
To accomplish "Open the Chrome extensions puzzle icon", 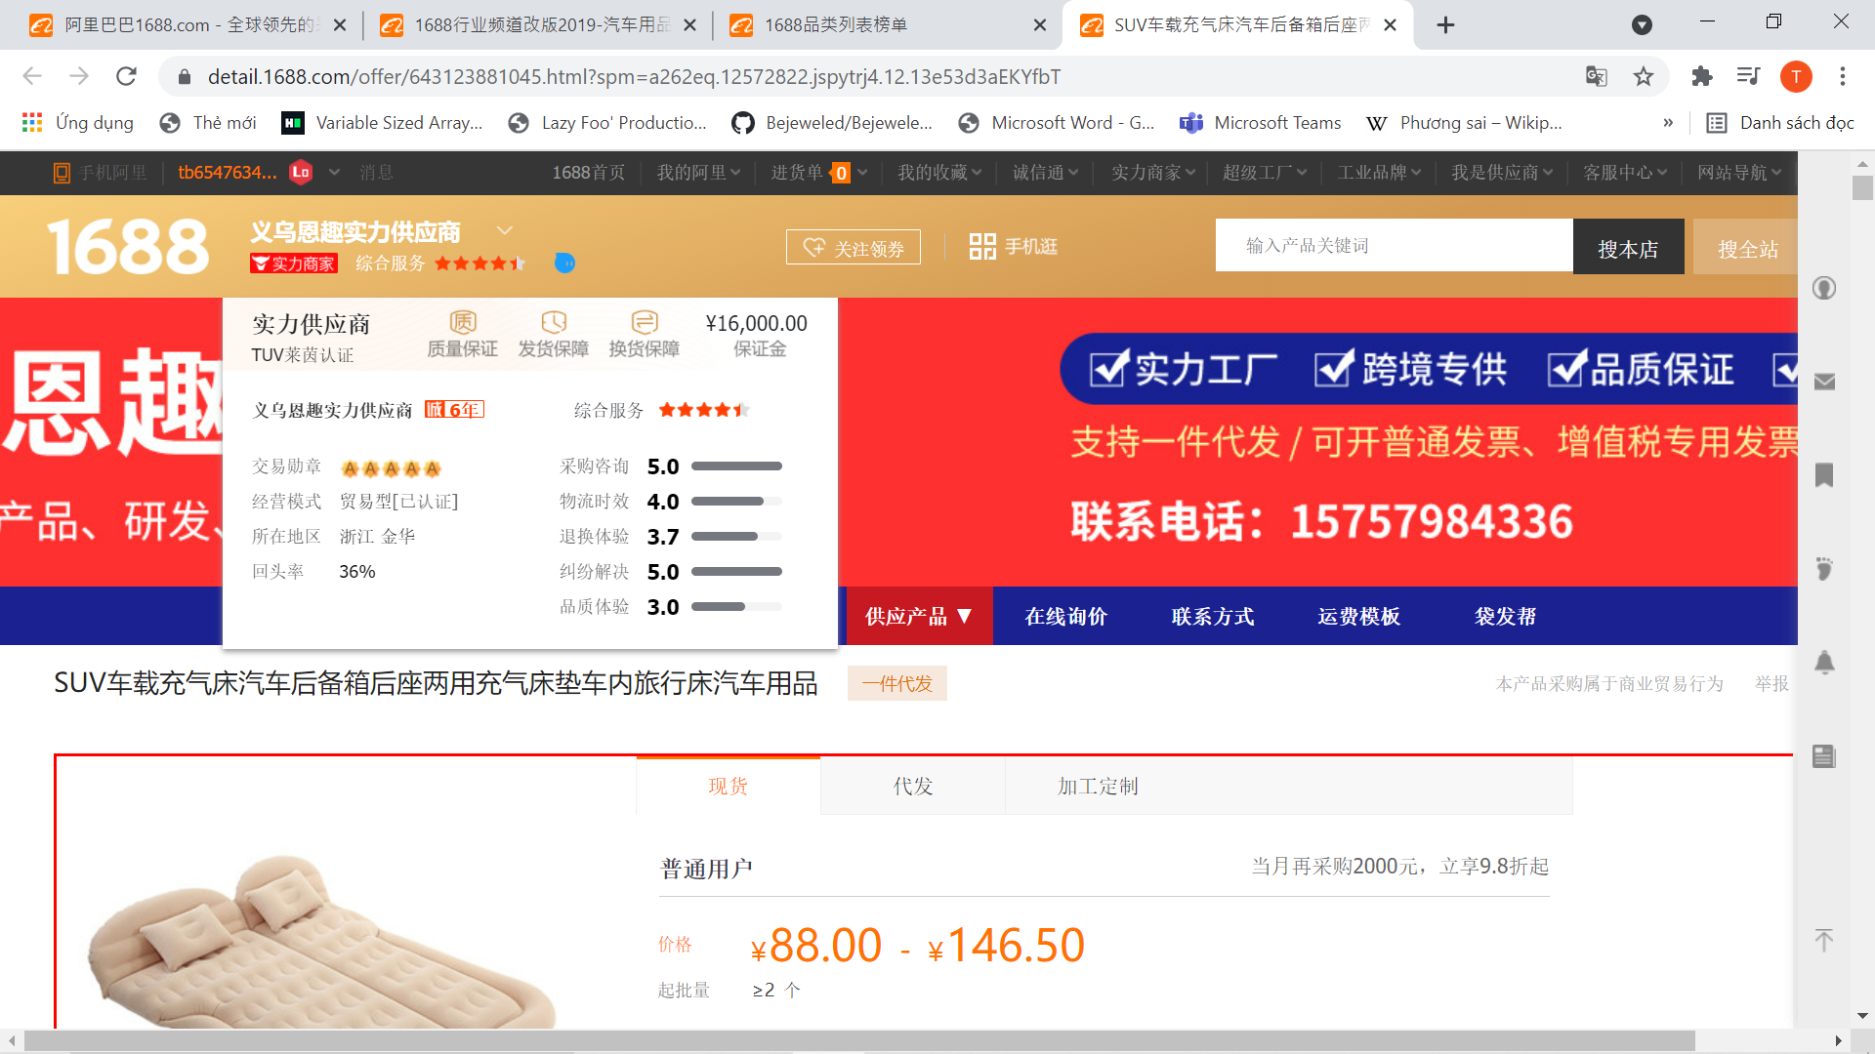I will tap(1702, 76).
